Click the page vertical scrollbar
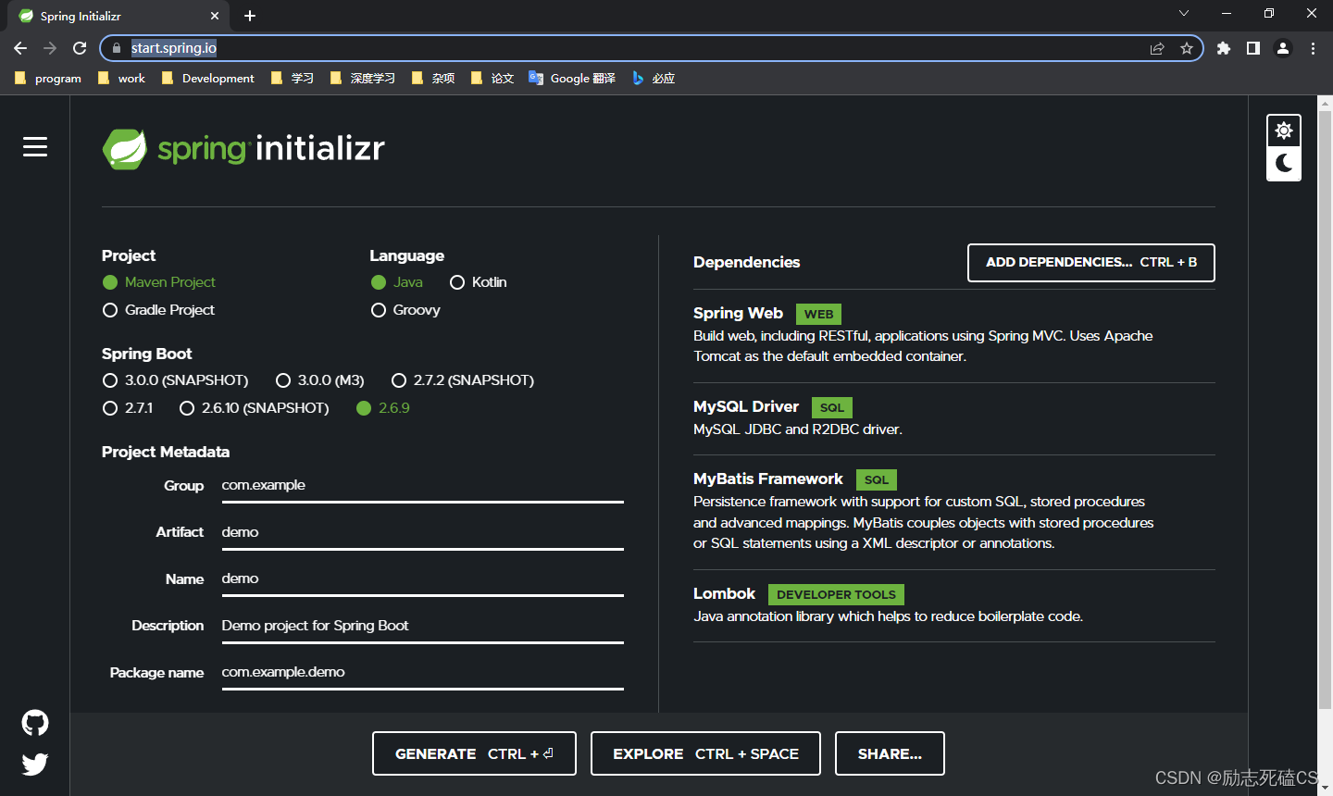Image resolution: width=1333 pixels, height=796 pixels. click(1325, 412)
